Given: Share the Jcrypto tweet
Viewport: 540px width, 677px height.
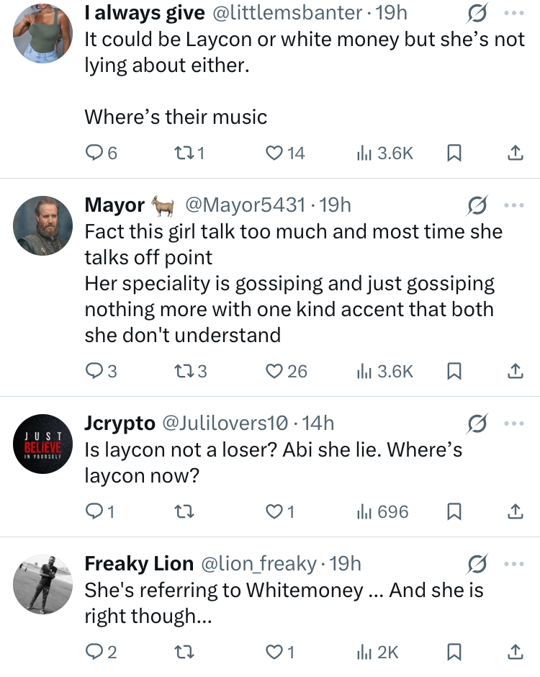Looking at the screenshot, I should coord(516,511).
